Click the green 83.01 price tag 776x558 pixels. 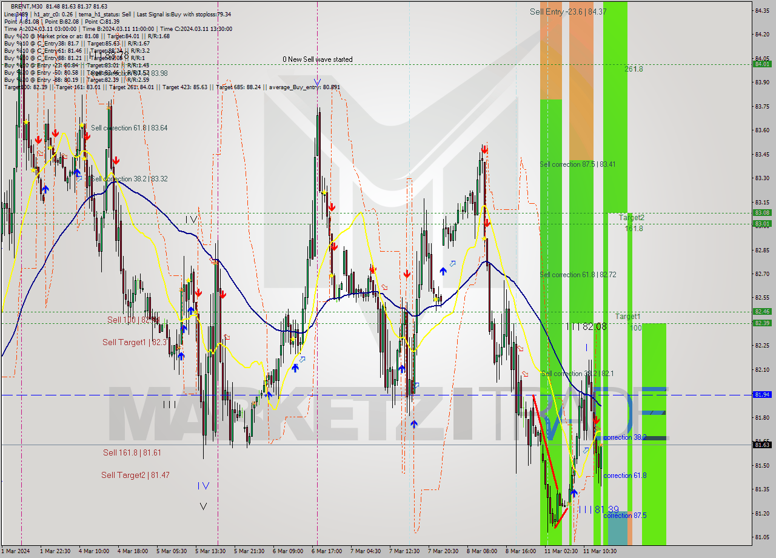[x=762, y=223]
